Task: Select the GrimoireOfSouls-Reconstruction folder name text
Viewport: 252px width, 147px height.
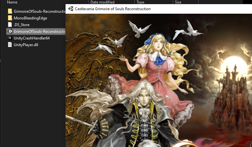Action: click(40, 11)
